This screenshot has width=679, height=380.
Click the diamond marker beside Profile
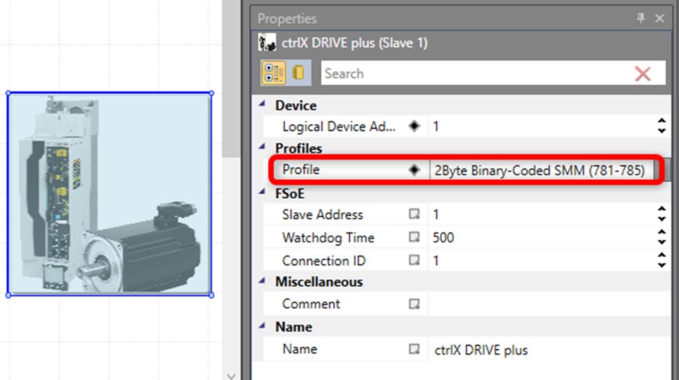(414, 170)
